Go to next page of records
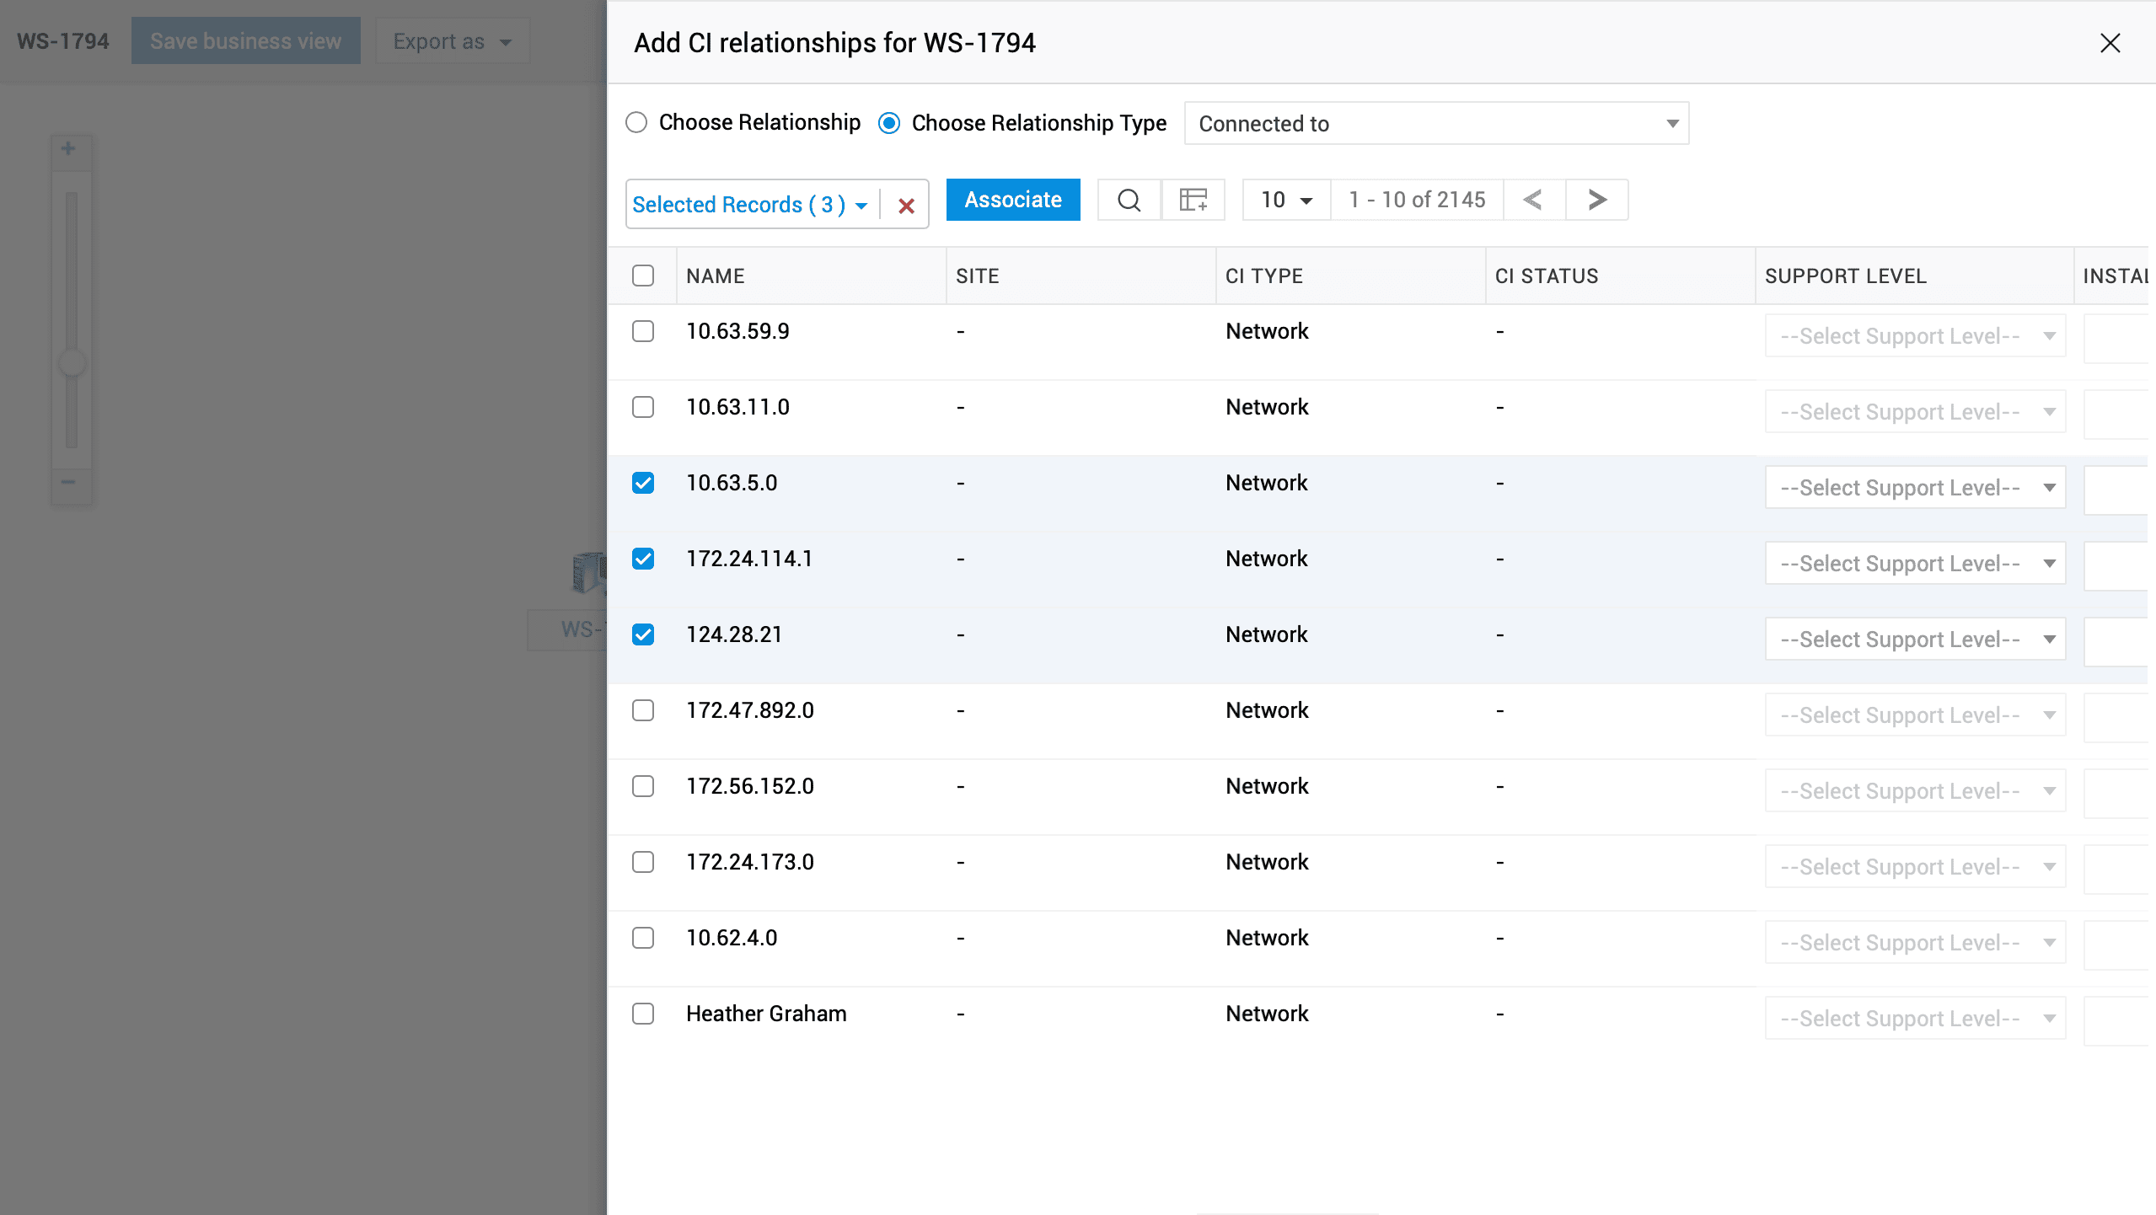The image size is (2156, 1215). tap(1596, 201)
